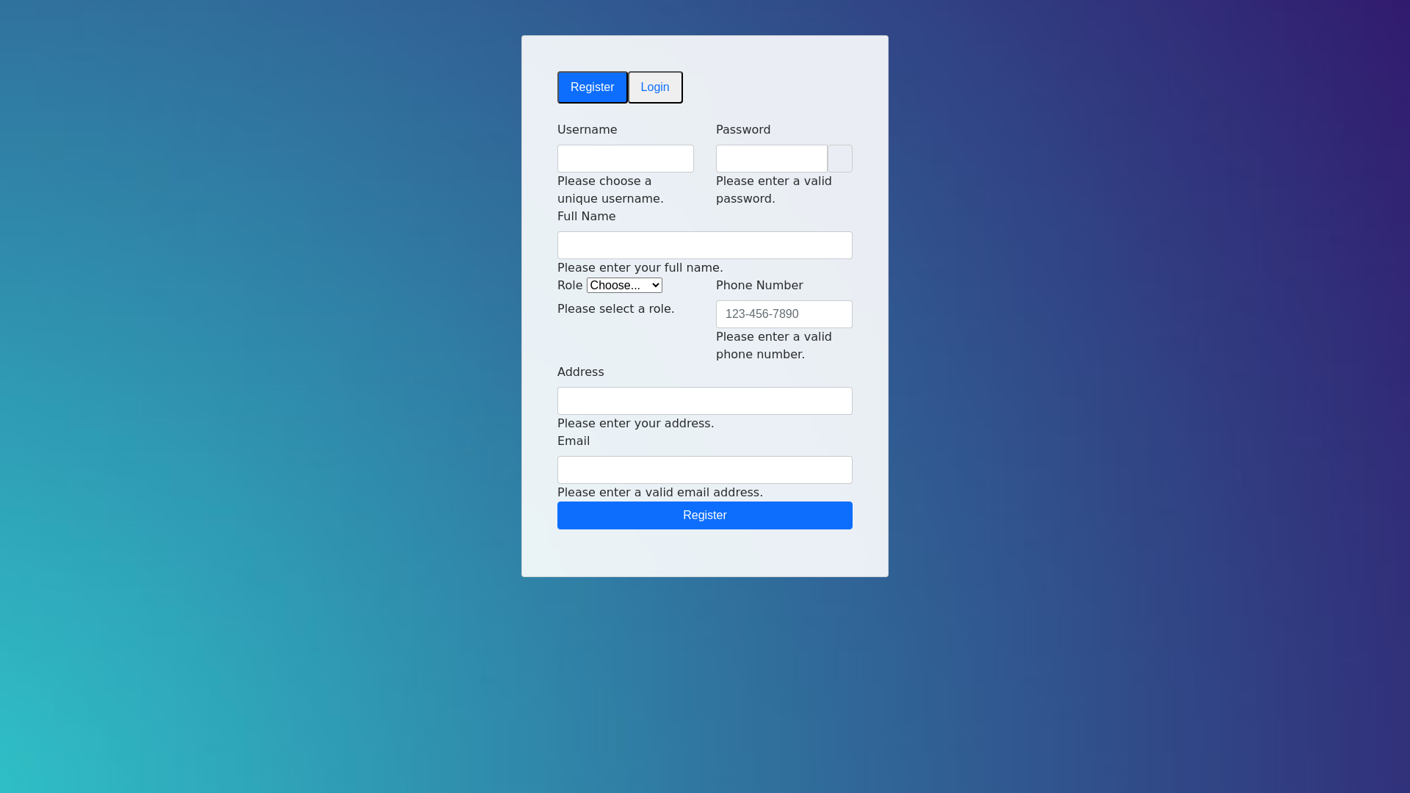Click inside the Address input field

click(x=704, y=401)
